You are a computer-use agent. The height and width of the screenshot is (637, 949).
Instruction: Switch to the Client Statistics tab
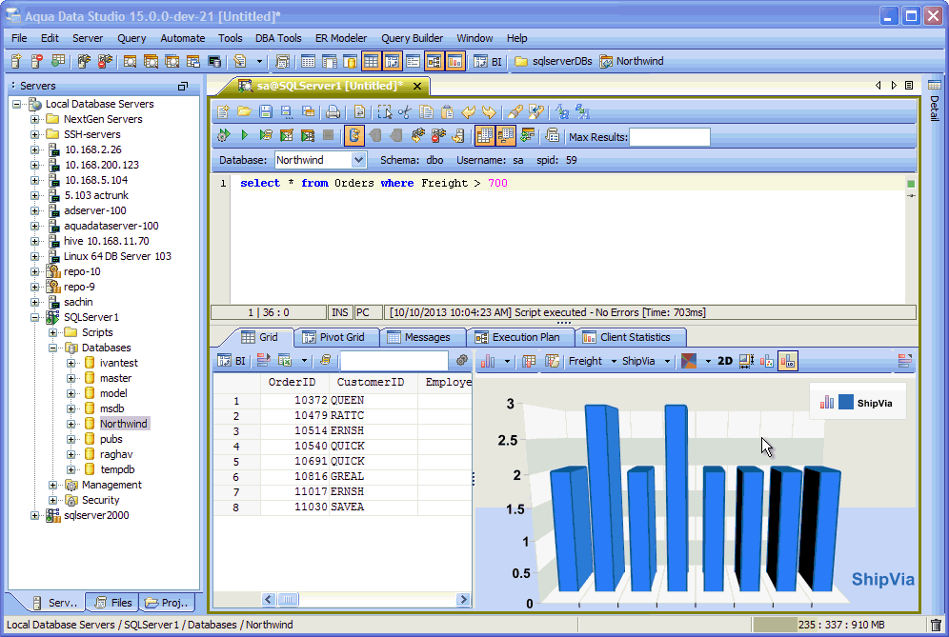(x=630, y=338)
